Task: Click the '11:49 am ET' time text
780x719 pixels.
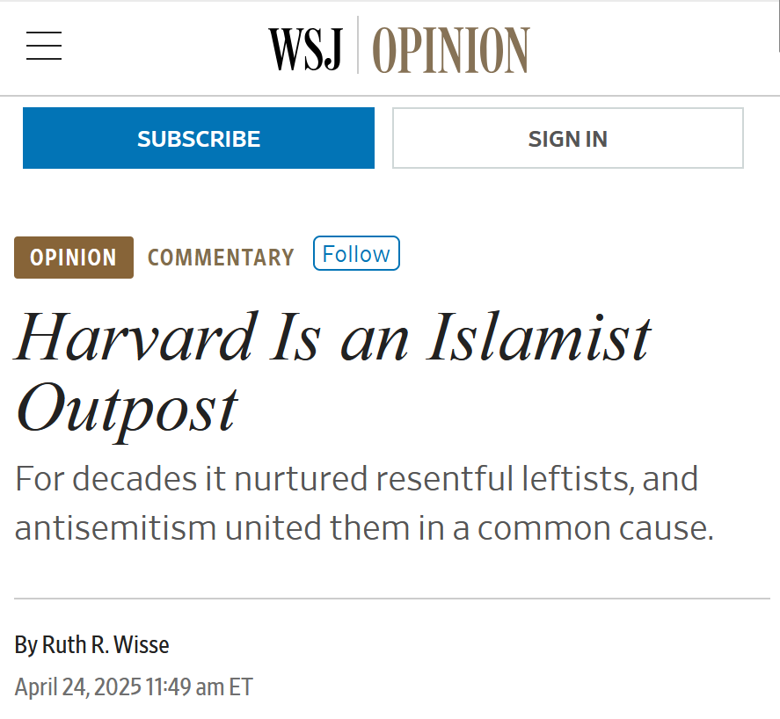Action: (x=200, y=687)
